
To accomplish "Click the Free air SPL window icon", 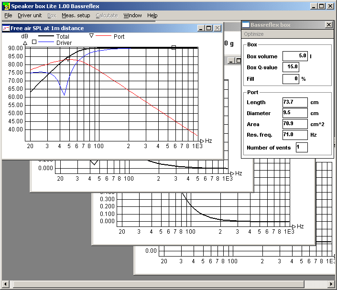I will [x=6, y=28].
